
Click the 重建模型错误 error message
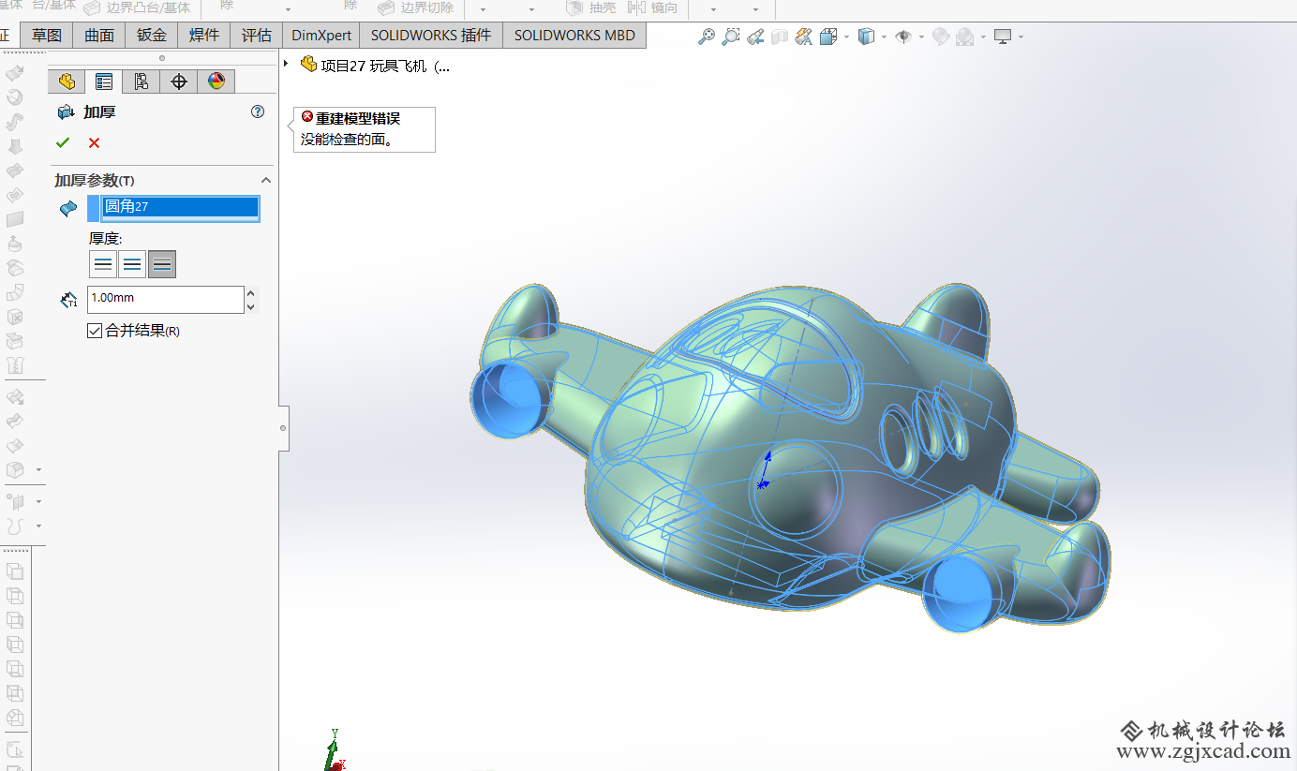pos(357,119)
